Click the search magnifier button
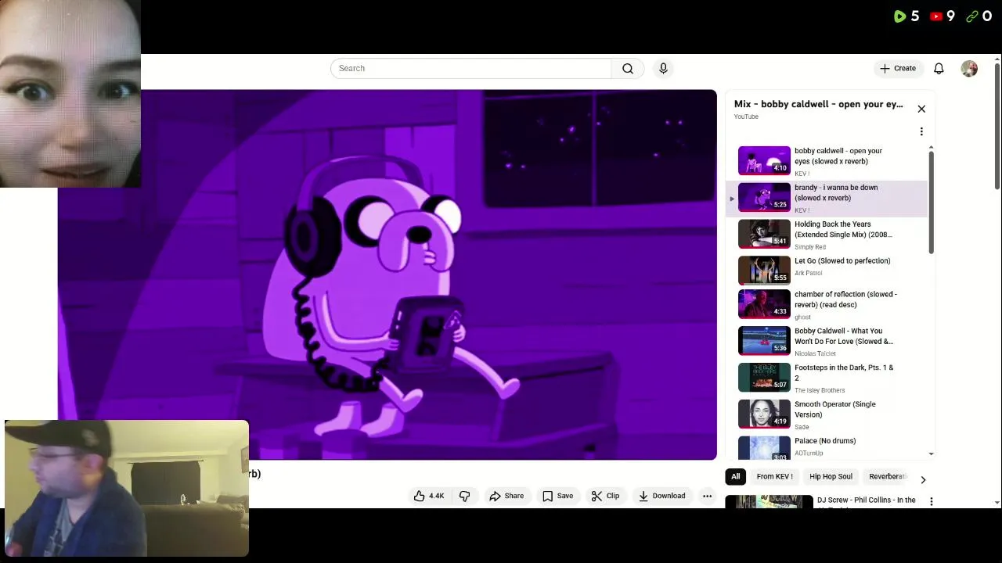Viewport: 1002px width, 563px height. click(628, 68)
